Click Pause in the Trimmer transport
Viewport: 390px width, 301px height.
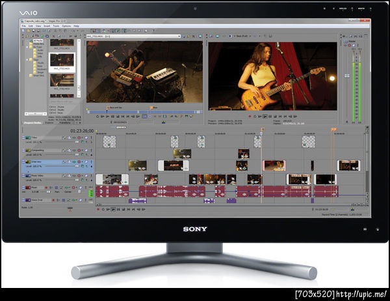[112, 117]
